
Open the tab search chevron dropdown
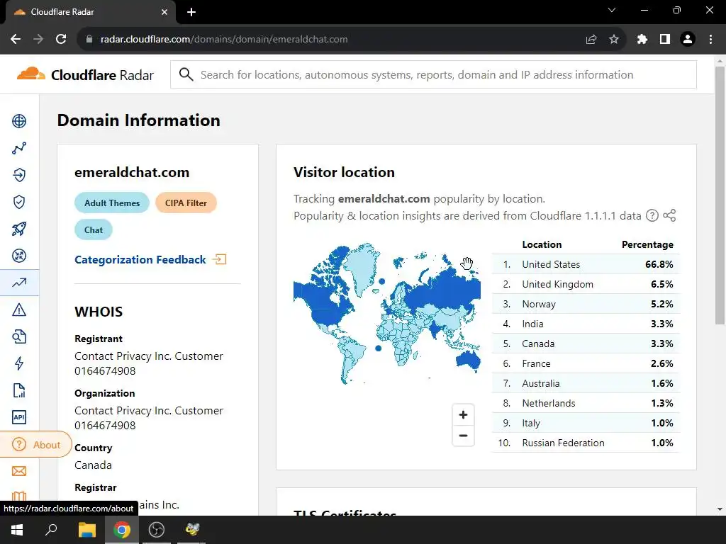tap(612, 10)
